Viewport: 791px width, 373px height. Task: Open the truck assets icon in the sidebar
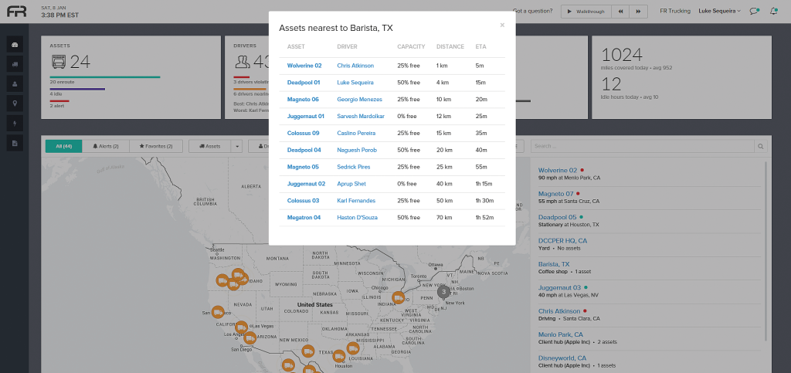(15, 64)
